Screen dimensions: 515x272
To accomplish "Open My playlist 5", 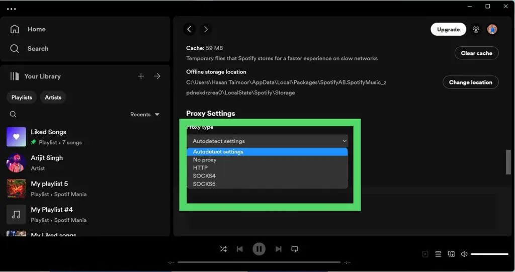I will pyautogui.click(x=85, y=189).
